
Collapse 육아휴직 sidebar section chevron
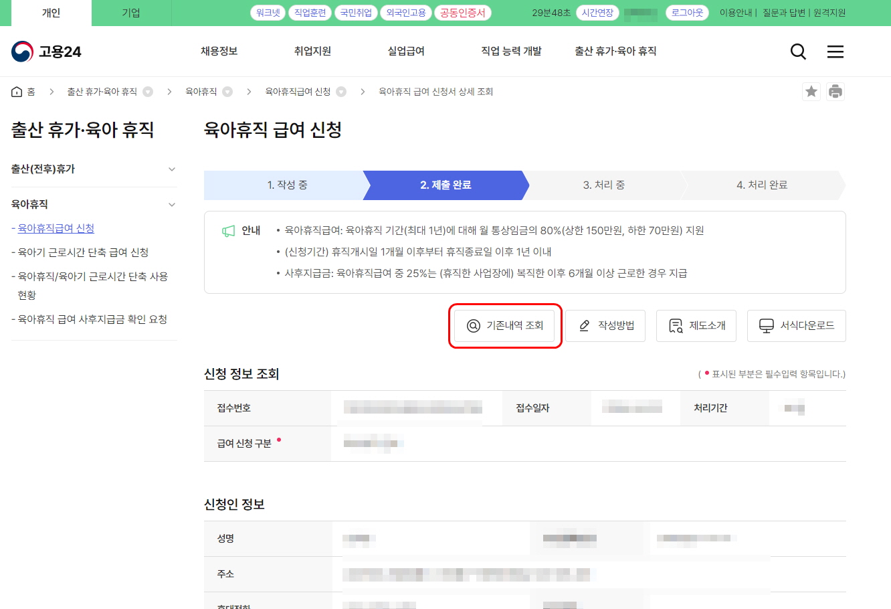[172, 205]
